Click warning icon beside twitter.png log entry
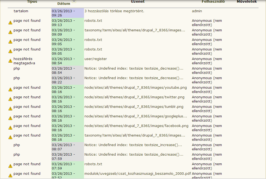 [10, 99]
